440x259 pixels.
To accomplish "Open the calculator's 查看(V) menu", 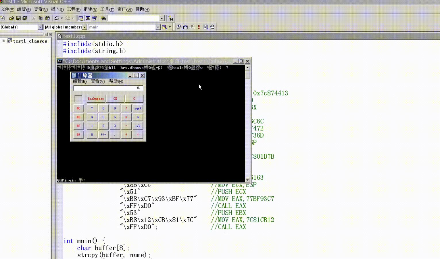I will point(98,81).
